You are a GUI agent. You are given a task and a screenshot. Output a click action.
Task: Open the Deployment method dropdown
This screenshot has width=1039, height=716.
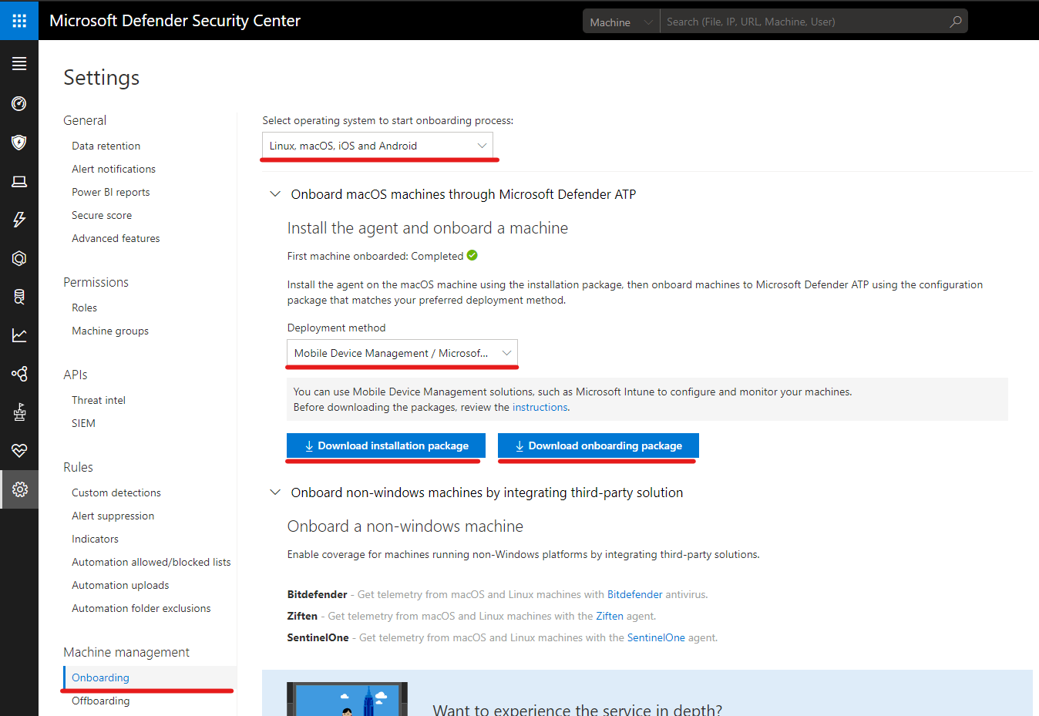pyautogui.click(x=402, y=353)
